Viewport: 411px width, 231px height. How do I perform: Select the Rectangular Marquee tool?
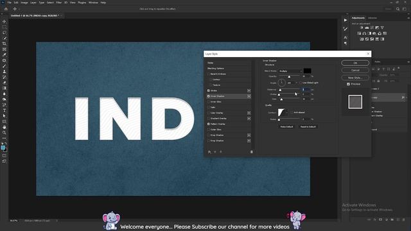point(4,27)
